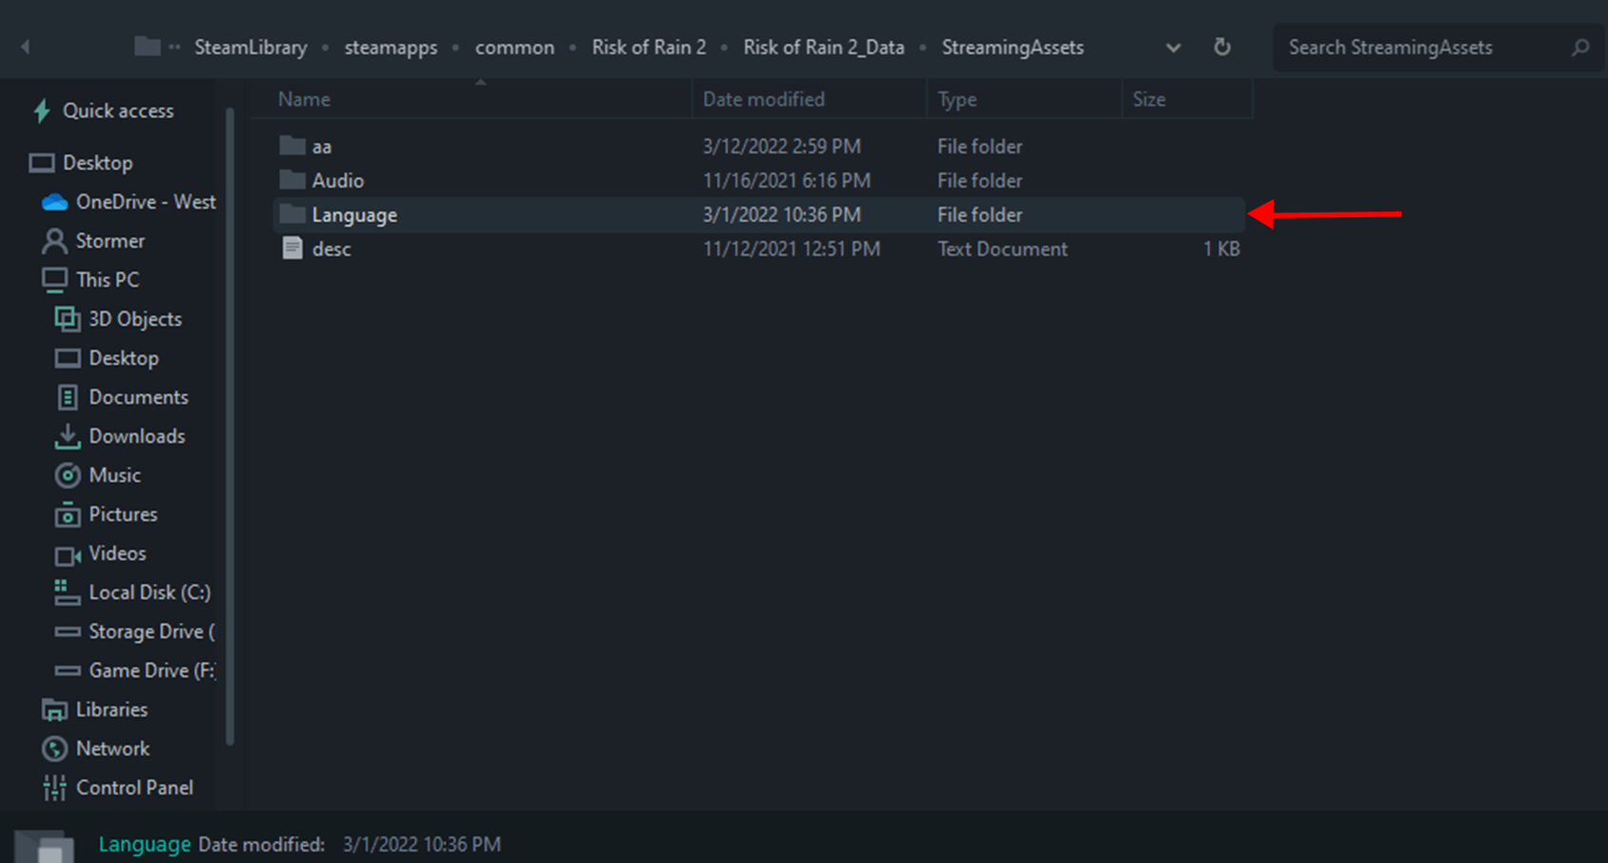
Task: Select Music in the navigation pane
Action: tap(114, 475)
